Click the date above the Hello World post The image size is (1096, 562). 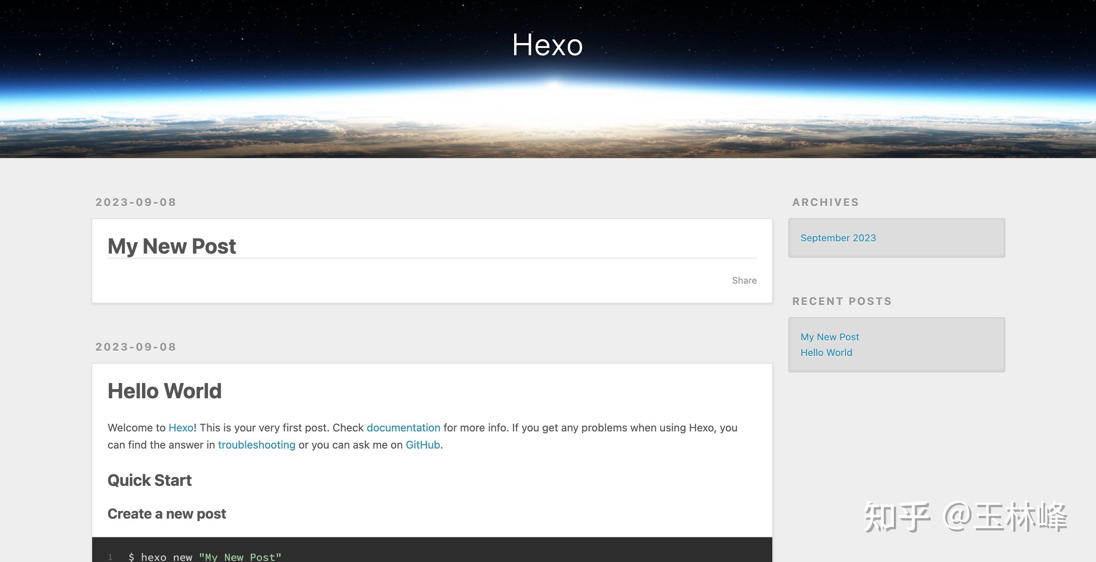click(x=136, y=347)
